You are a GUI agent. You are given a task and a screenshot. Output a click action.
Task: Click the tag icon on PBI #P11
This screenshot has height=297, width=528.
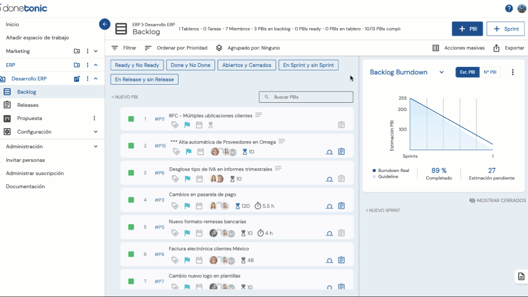[175, 125]
